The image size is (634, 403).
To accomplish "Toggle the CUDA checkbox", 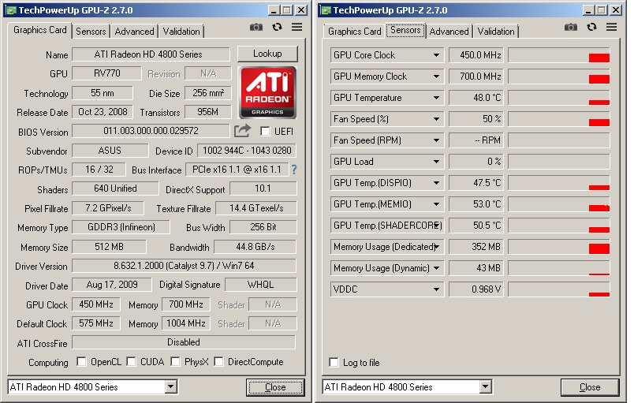I will pos(131,361).
